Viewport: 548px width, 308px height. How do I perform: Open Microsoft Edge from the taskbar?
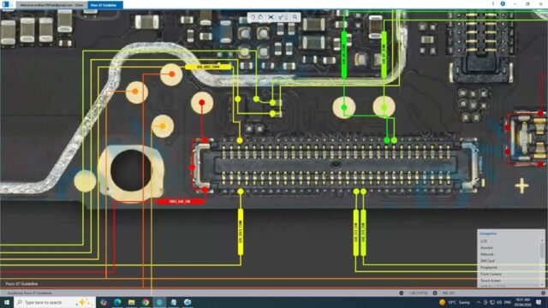click(x=117, y=302)
